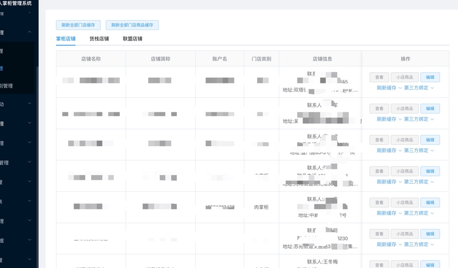This screenshot has width=458, height=268.
Task: Open 第三方绑定 dropdown in the first store row
Action: click(x=419, y=88)
